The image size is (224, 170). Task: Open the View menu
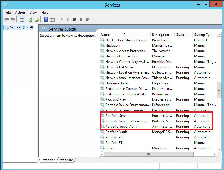tap(33, 13)
